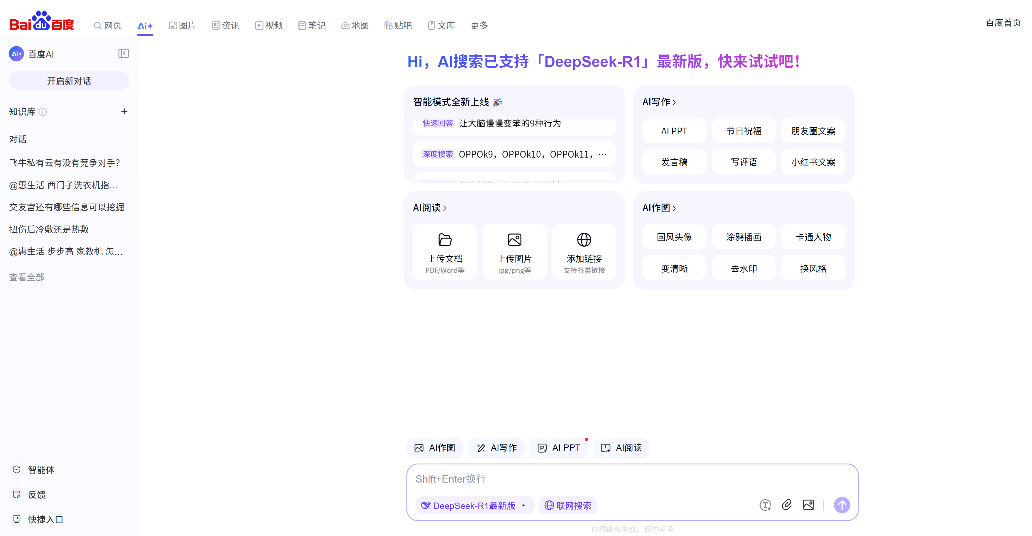Screen dimensions: 1032x536
Task: Click the Baidu logo
Action: [x=42, y=21]
